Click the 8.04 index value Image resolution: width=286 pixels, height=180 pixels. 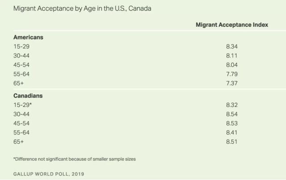click(x=232, y=65)
